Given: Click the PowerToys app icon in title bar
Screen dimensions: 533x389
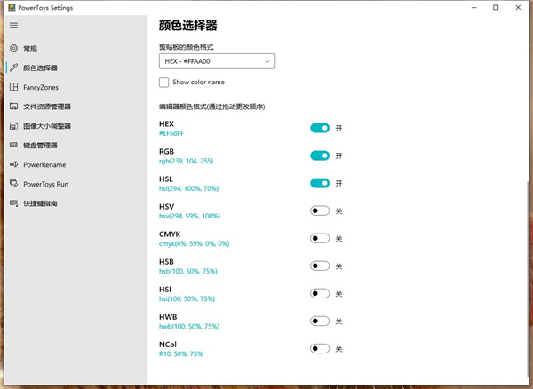Looking at the screenshot, I should click(x=12, y=7).
